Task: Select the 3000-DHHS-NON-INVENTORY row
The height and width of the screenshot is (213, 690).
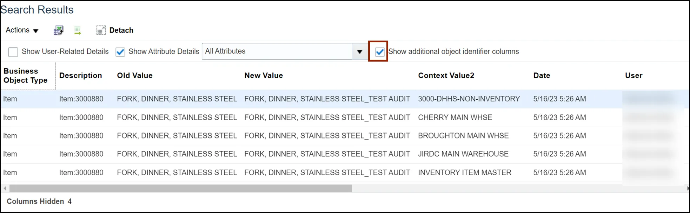Action: coord(469,99)
